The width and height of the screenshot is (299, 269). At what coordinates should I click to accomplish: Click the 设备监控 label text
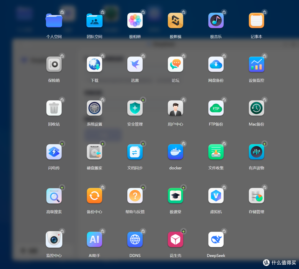256,80
